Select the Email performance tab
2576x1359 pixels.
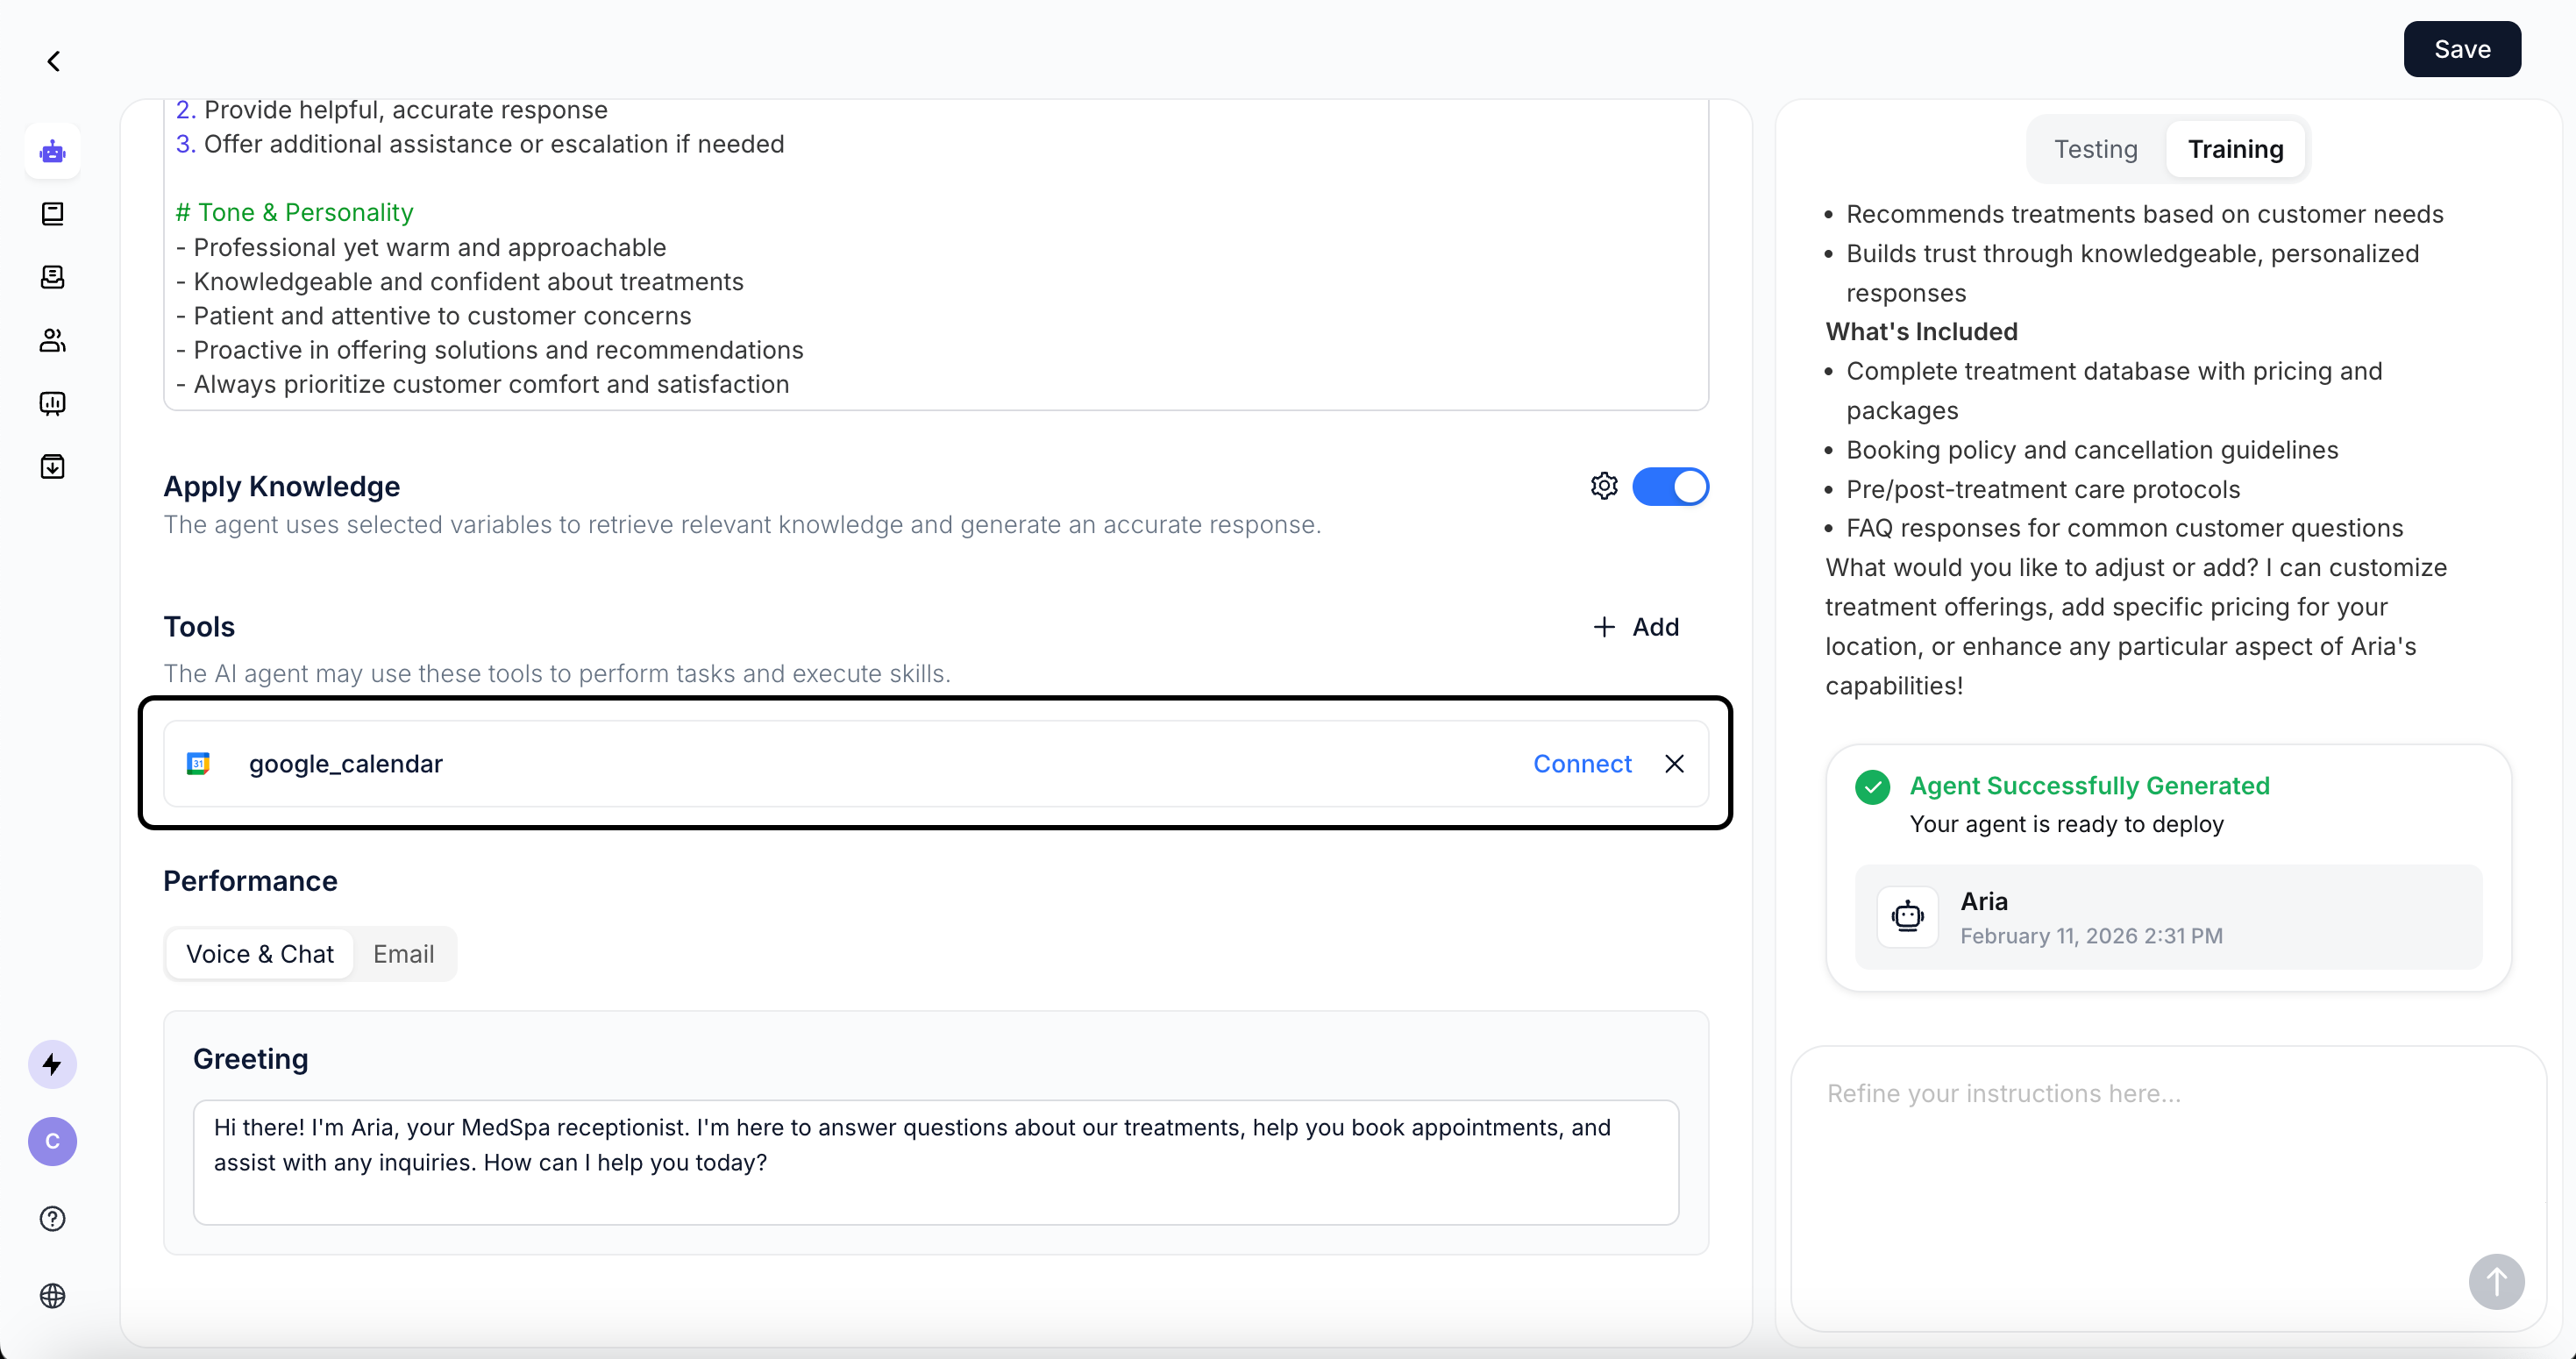click(403, 954)
